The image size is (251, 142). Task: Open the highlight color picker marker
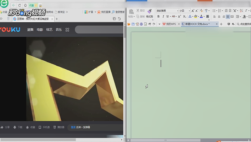195,16
